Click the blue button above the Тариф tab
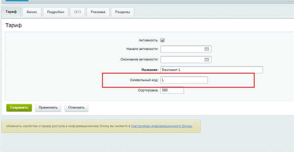This screenshot has height=152, width=294. pyautogui.click(x=17, y=0)
